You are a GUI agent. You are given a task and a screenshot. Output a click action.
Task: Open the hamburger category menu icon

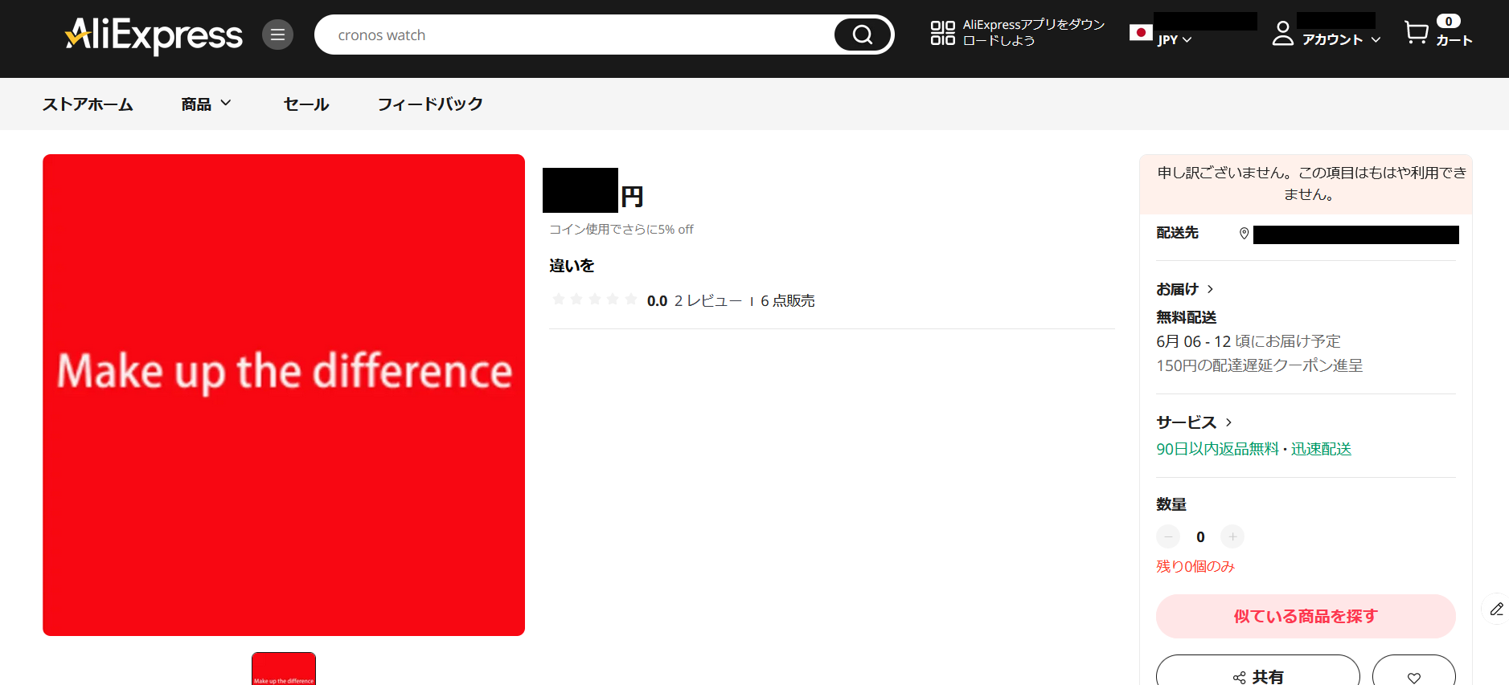tap(277, 35)
